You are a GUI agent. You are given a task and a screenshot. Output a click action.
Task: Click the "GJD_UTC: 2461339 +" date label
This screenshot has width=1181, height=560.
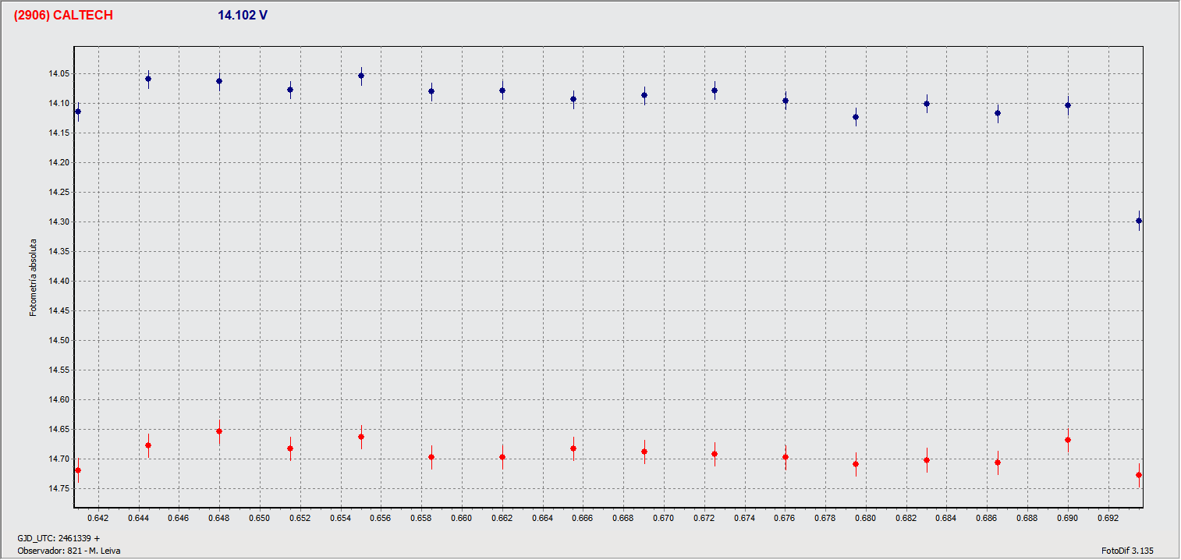tap(59, 538)
